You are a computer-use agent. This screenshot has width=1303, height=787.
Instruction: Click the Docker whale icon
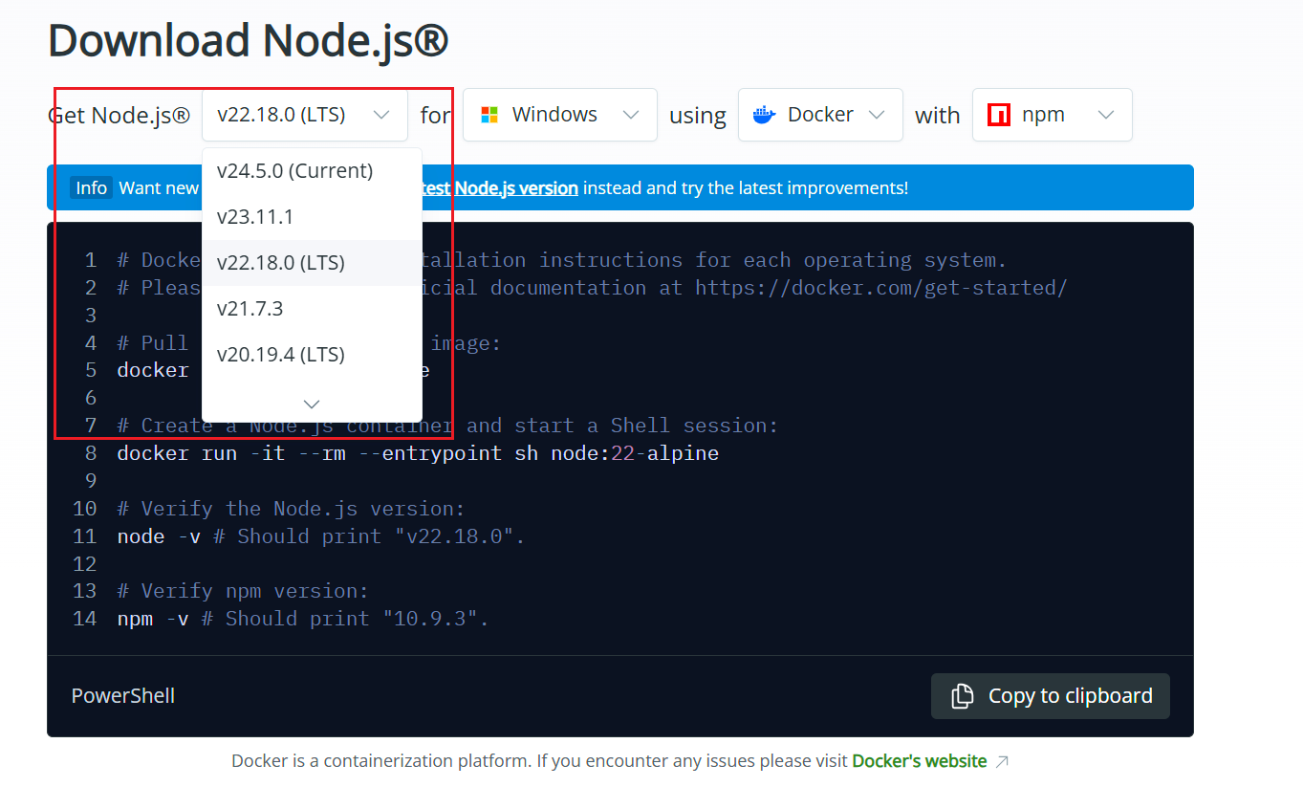pos(765,115)
